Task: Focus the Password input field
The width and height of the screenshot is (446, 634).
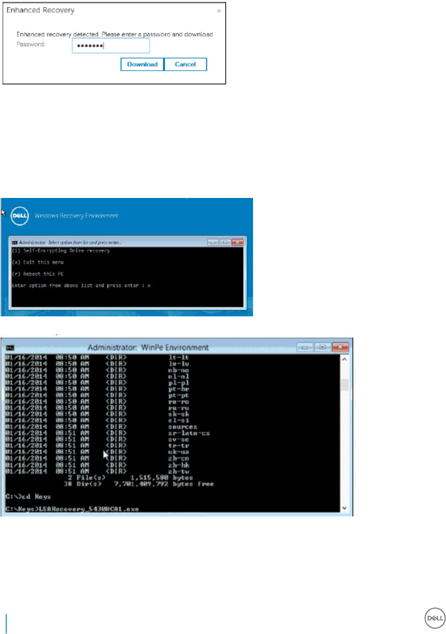Action: click(111, 46)
